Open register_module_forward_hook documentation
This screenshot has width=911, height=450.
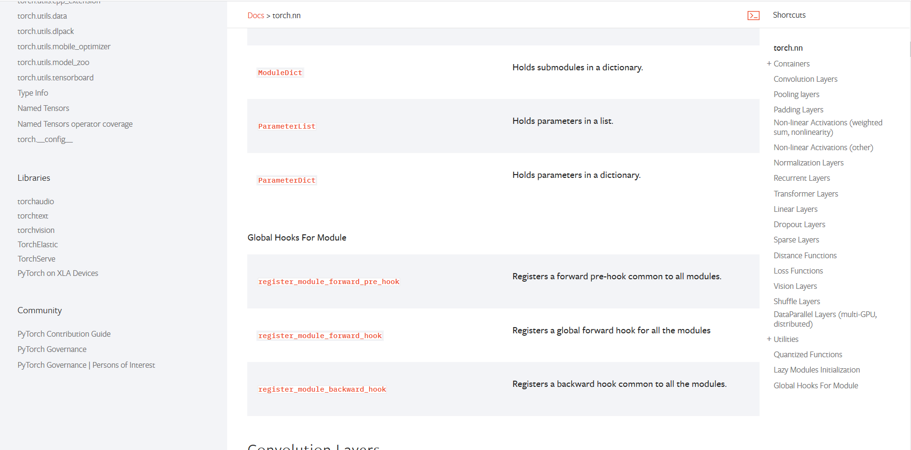pos(320,336)
